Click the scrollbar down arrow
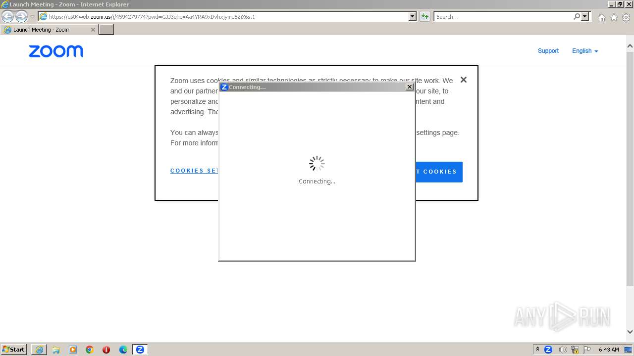Viewport: 634px width, 356px height. point(630,332)
